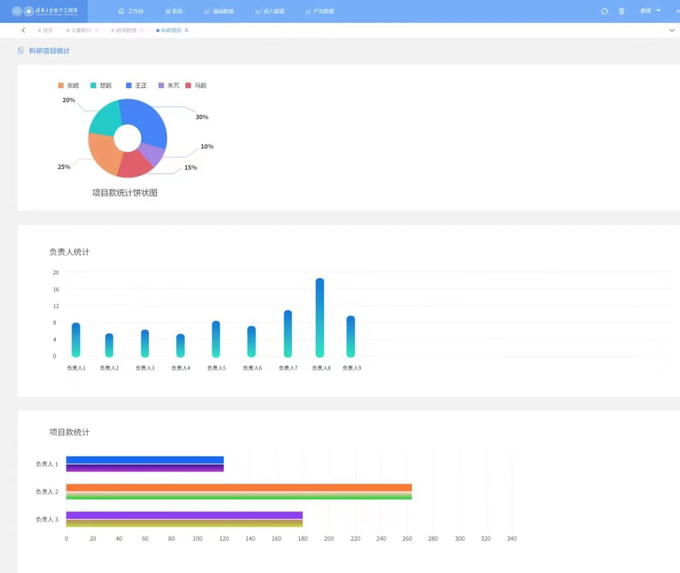Close the 科研项目 tab
680x573 pixels.
(186, 30)
